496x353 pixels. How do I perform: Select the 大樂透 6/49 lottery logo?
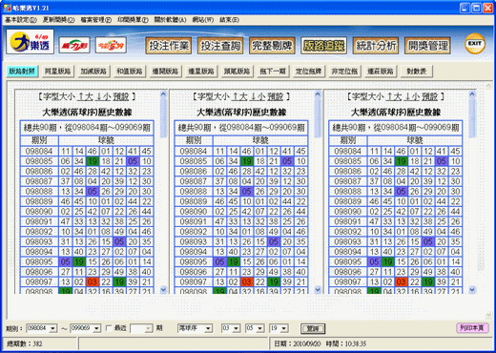(x=31, y=42)
